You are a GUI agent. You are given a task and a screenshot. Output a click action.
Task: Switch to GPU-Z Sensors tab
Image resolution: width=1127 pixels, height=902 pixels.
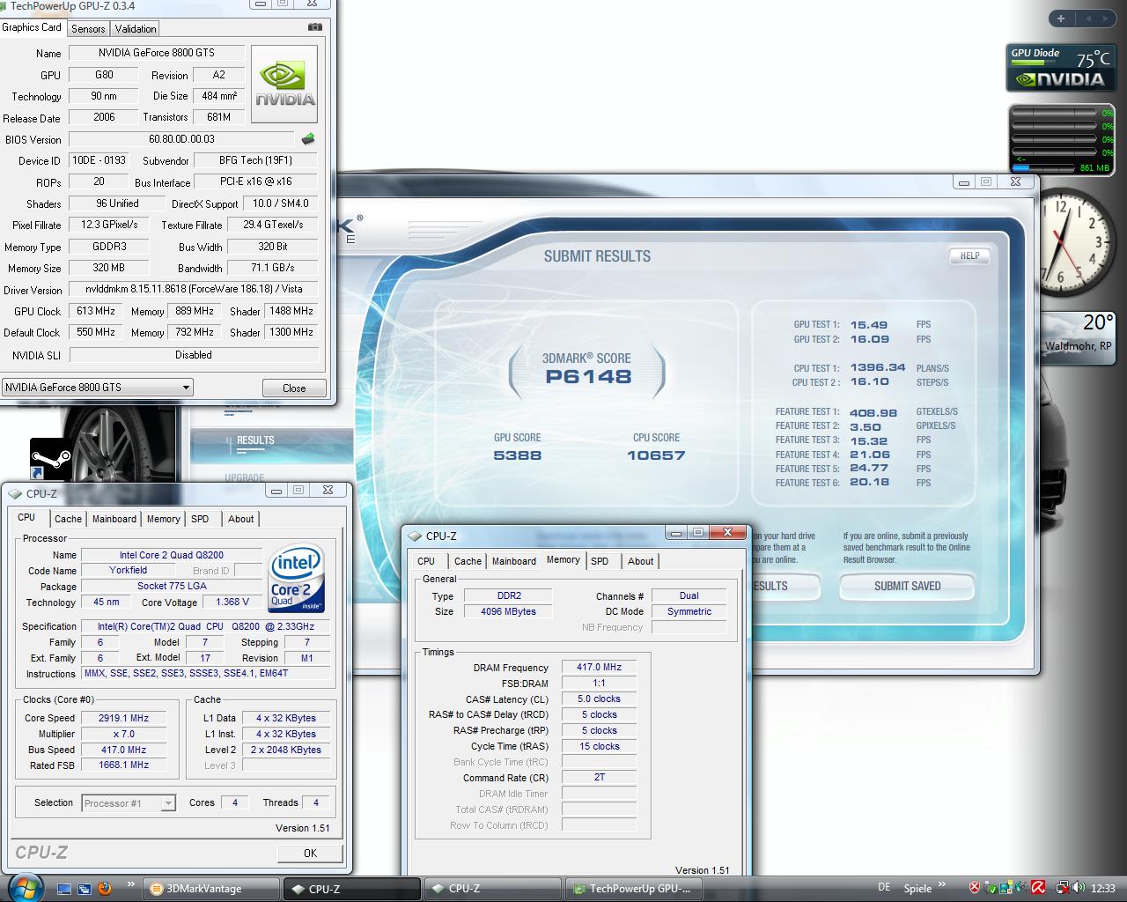[x=88, y=29]
